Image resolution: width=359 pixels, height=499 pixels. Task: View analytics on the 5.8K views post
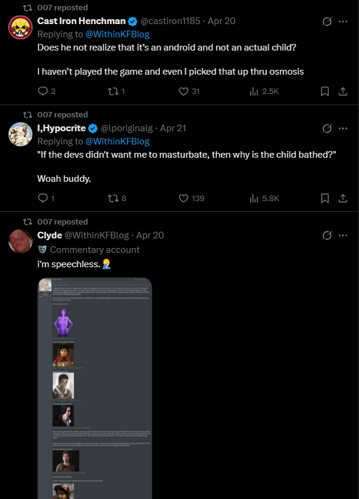click(264, 198)
